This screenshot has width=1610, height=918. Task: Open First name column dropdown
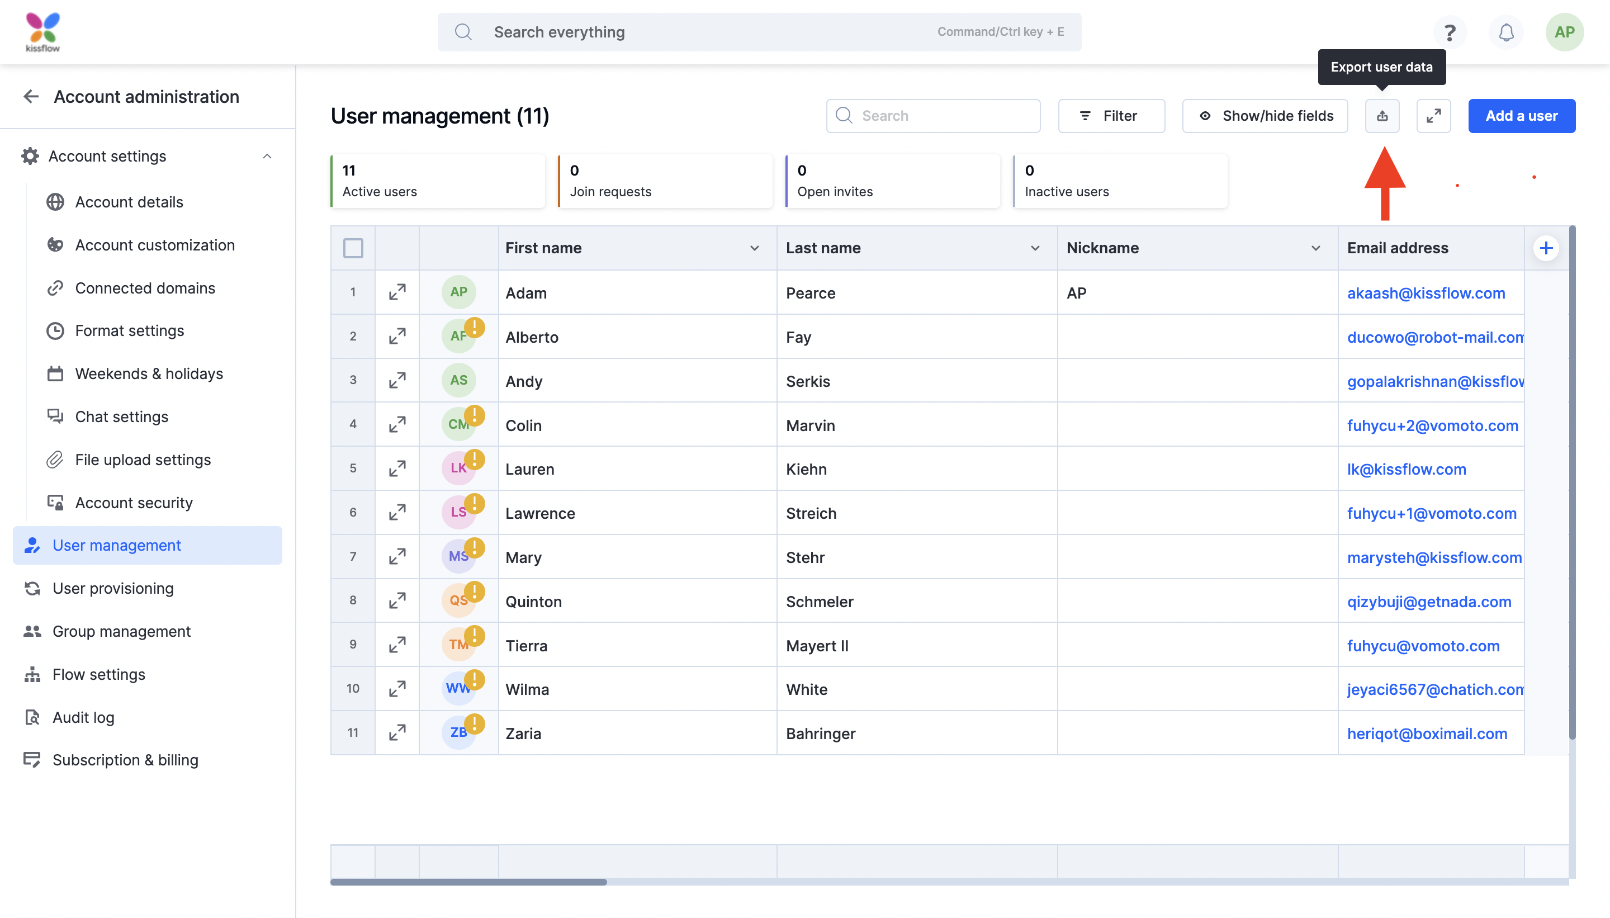pyautogui.click(x=754, y=248)
